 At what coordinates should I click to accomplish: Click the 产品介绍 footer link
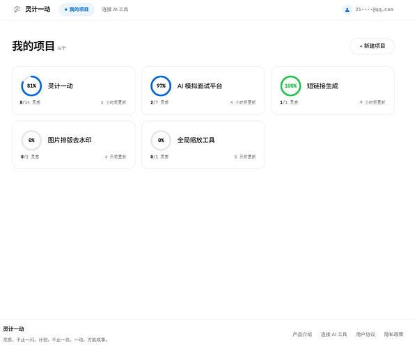click(302, 334)
